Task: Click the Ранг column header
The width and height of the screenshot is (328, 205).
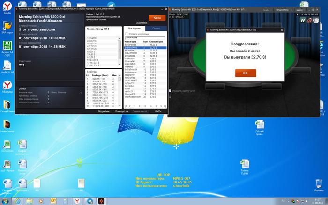Action: [x=145, y=42]
